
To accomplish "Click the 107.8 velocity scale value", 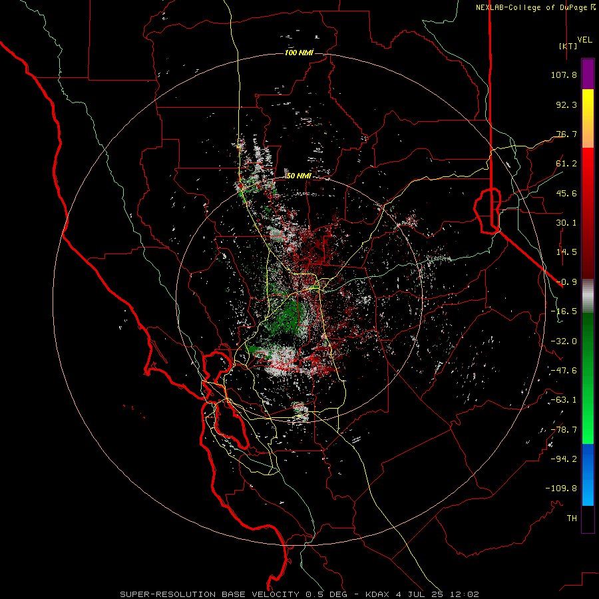I will pyautogui.click(x=564, y=75).
